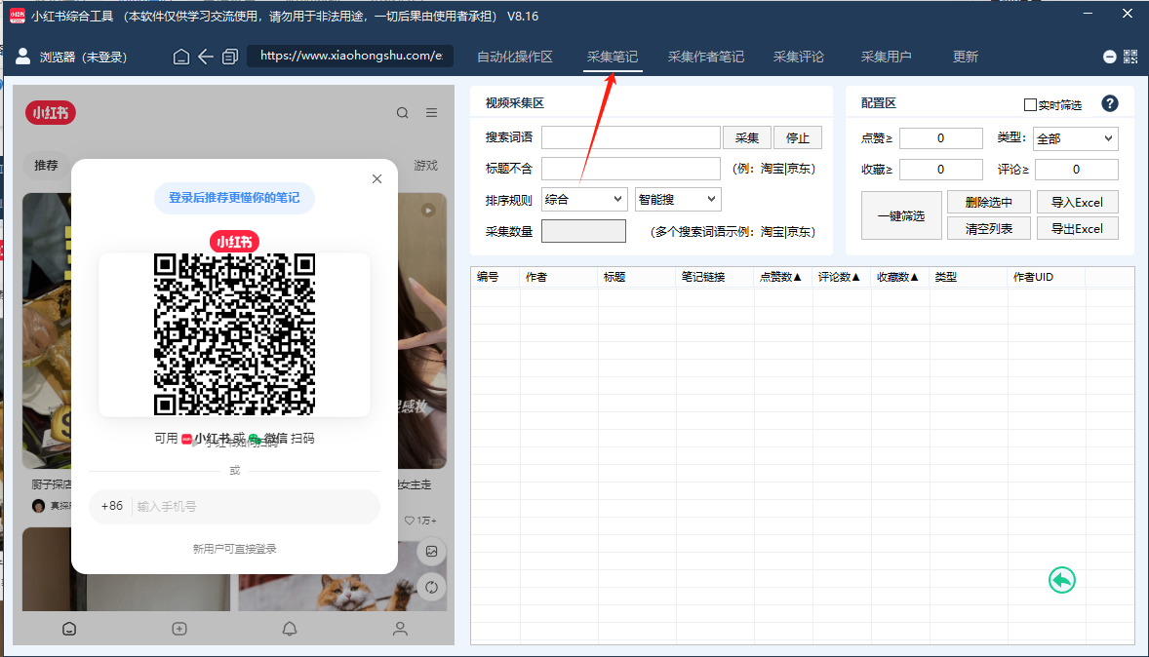
Task: Click the plus publish icon at bottom
Action: pyautogui.click(x=179, y=629)
